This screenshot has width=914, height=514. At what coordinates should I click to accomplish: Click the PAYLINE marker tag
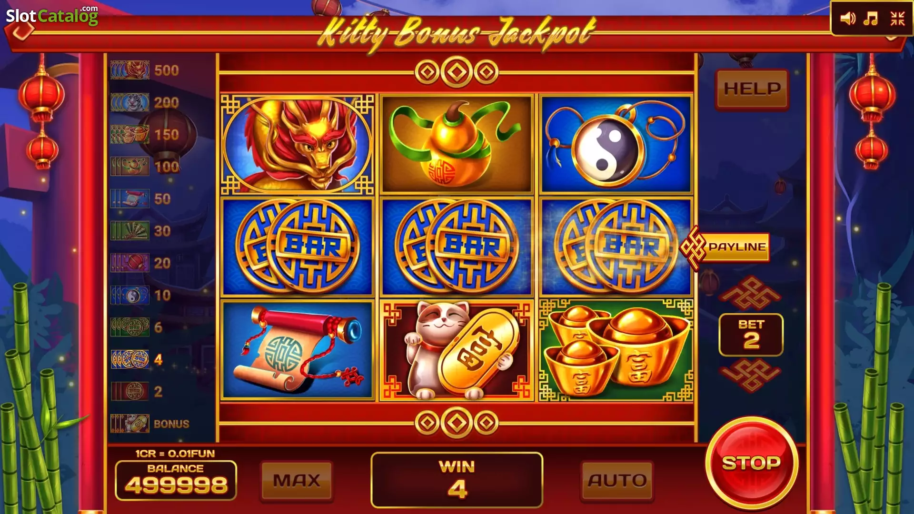click(x=725, y=247)
